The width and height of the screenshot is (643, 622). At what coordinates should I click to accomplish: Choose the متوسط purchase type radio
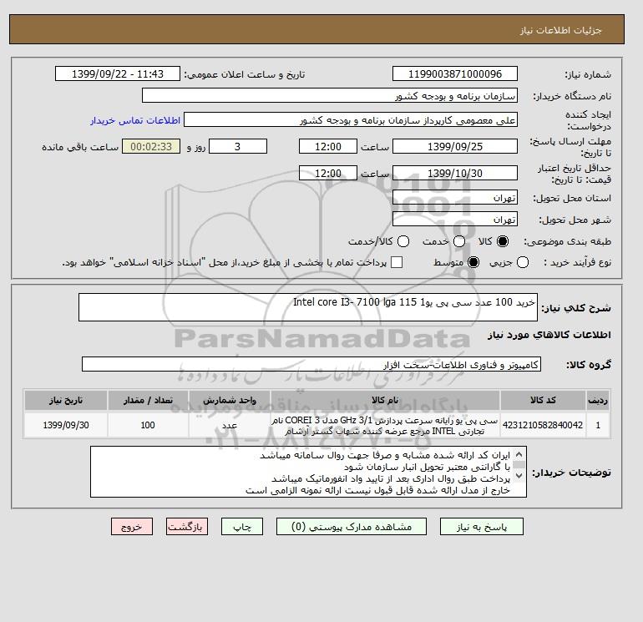(473, 262)
